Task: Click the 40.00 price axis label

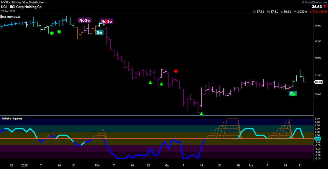Action: [318, 58]
